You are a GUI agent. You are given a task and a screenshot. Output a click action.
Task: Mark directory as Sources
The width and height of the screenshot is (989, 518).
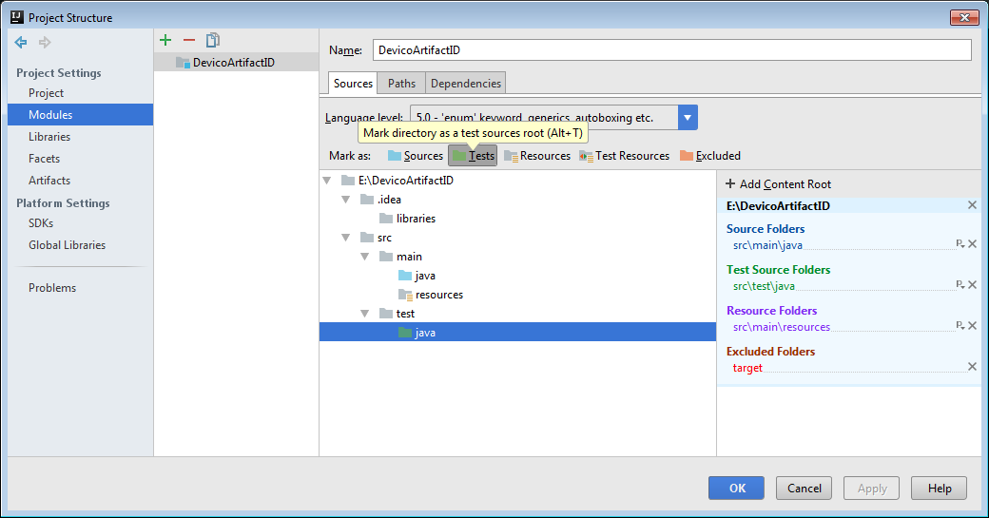[x=415, y=156]
